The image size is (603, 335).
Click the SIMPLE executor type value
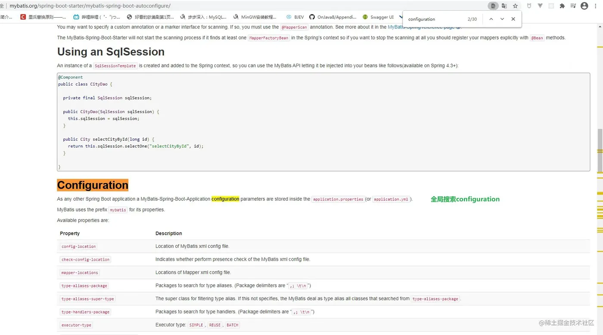coord(196,325)
